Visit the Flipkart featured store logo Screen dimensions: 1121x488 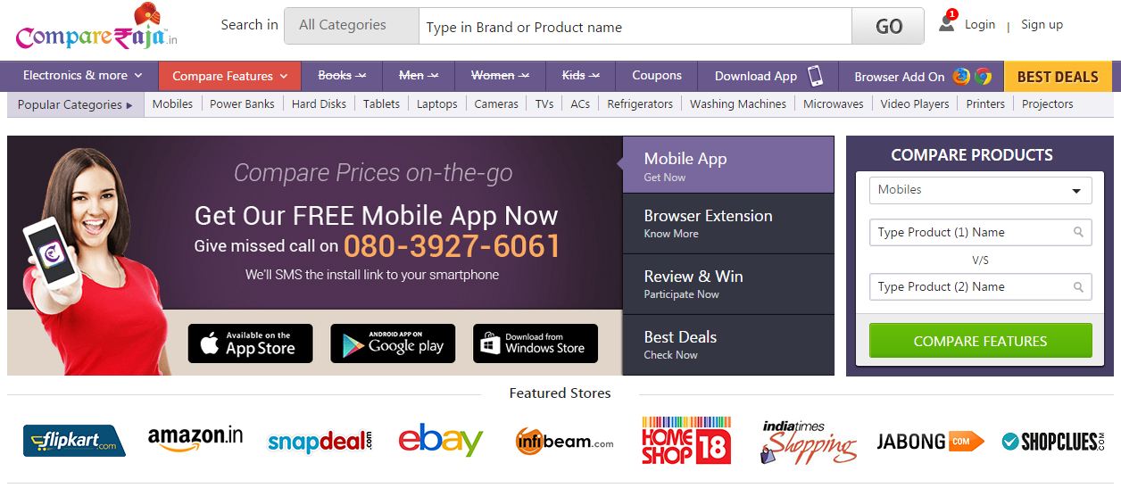(74, 441)
